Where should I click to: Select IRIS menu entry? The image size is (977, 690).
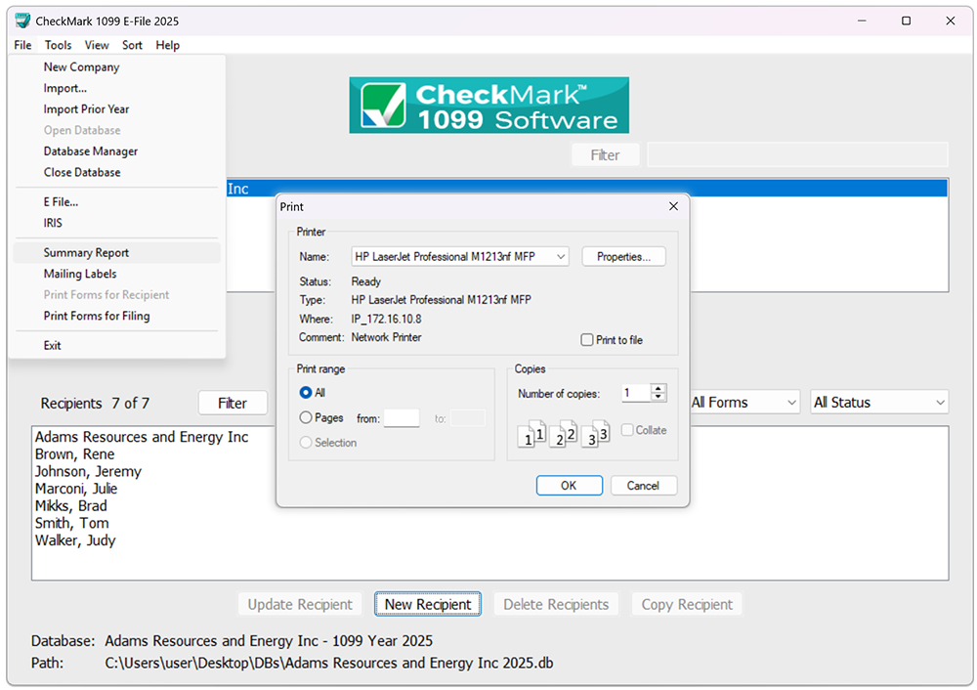(116, 223)
